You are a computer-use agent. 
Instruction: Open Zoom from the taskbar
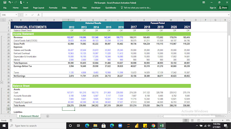pos(120,126)
